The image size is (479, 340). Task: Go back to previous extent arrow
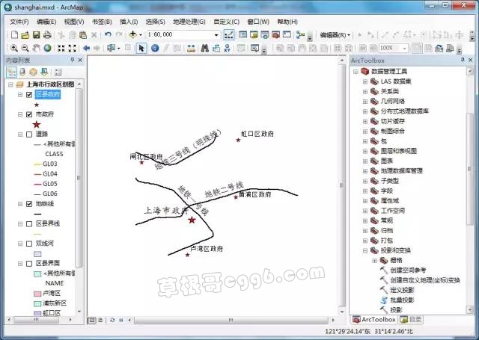(87, 48)
